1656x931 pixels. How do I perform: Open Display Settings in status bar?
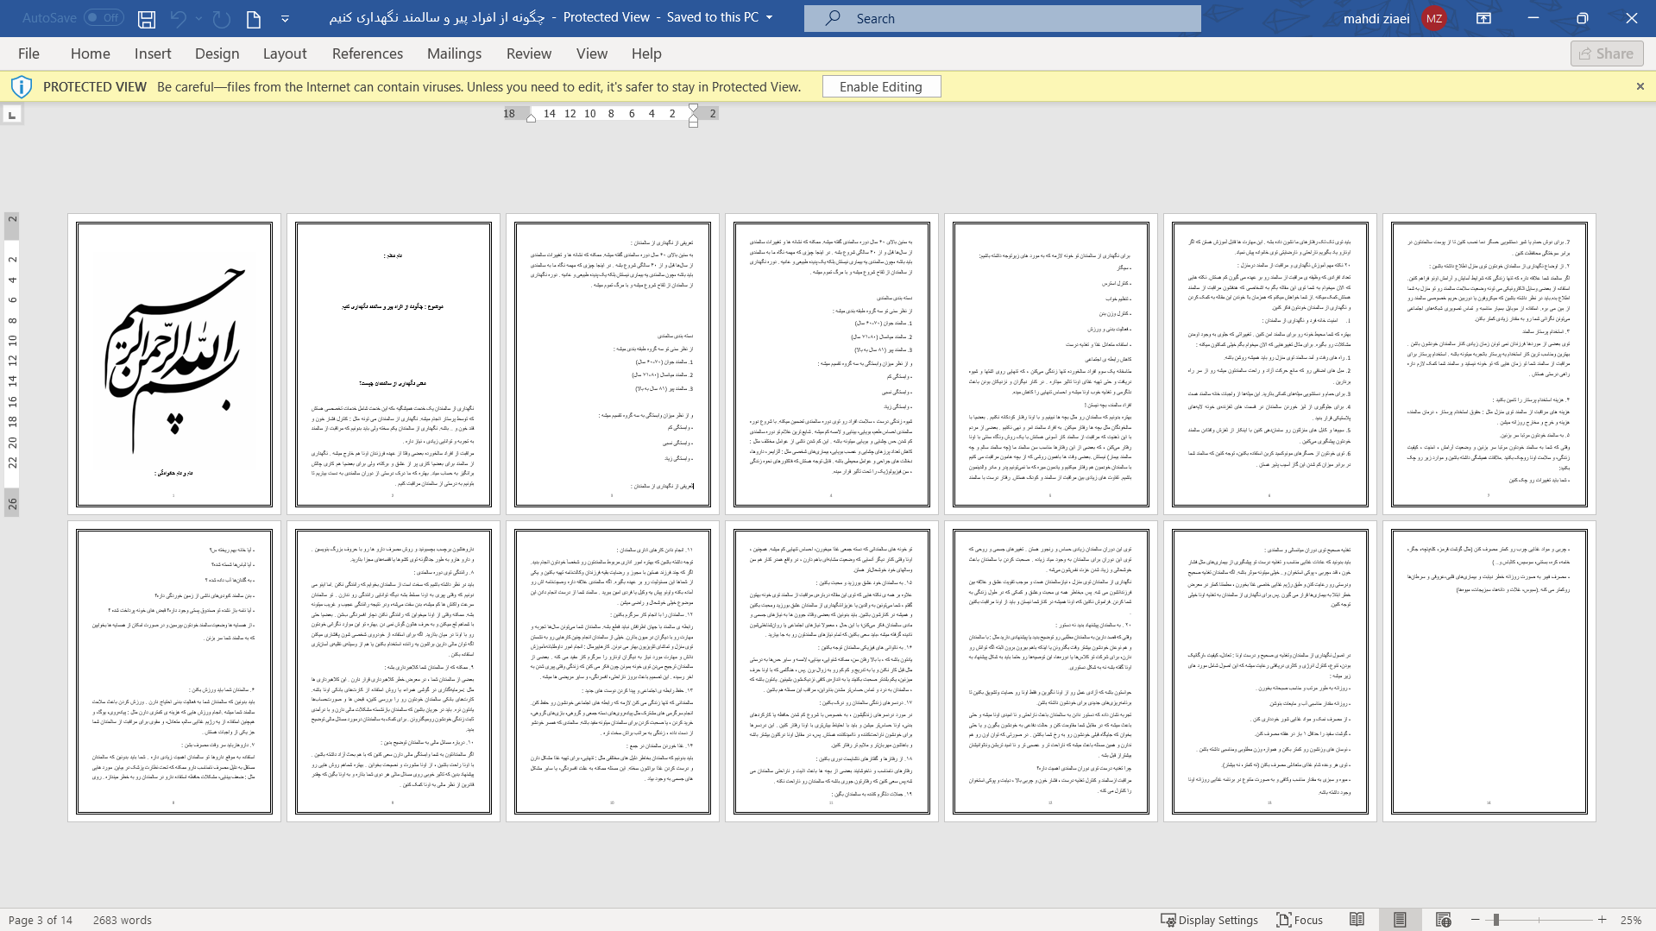pyautogui.click(x=1209, y=920)
